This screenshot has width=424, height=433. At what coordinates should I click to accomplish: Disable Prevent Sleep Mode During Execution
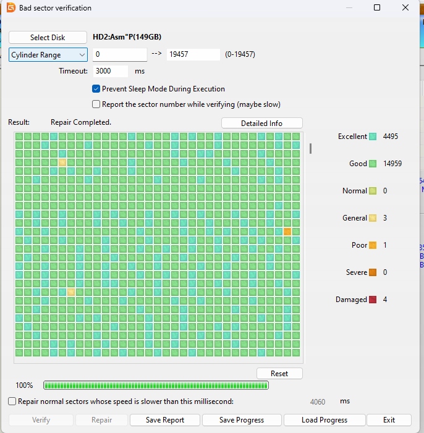coord(96,89)
